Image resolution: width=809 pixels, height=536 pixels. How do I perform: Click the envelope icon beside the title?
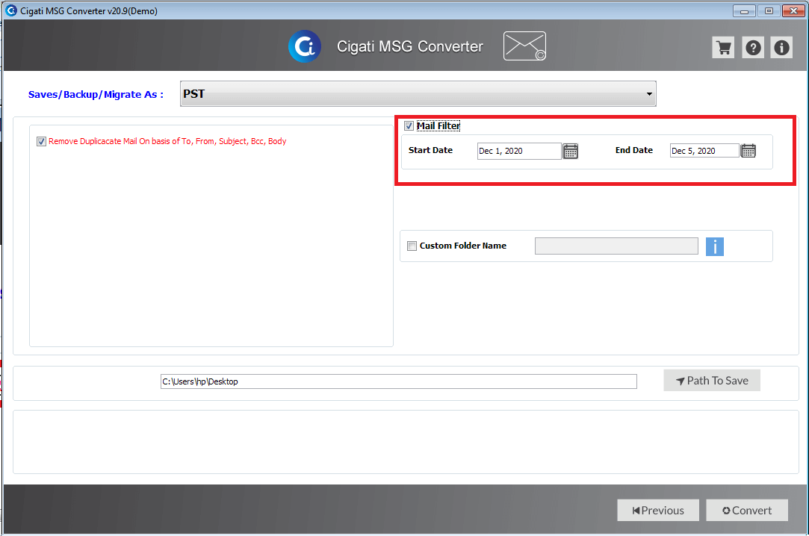pos(524,46)
